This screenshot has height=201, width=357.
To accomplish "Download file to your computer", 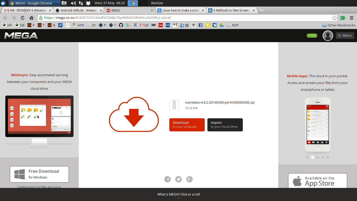I will coord(187,125).
